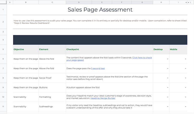Select the 'Subheadings' element cell

click(x=52, y=107)
